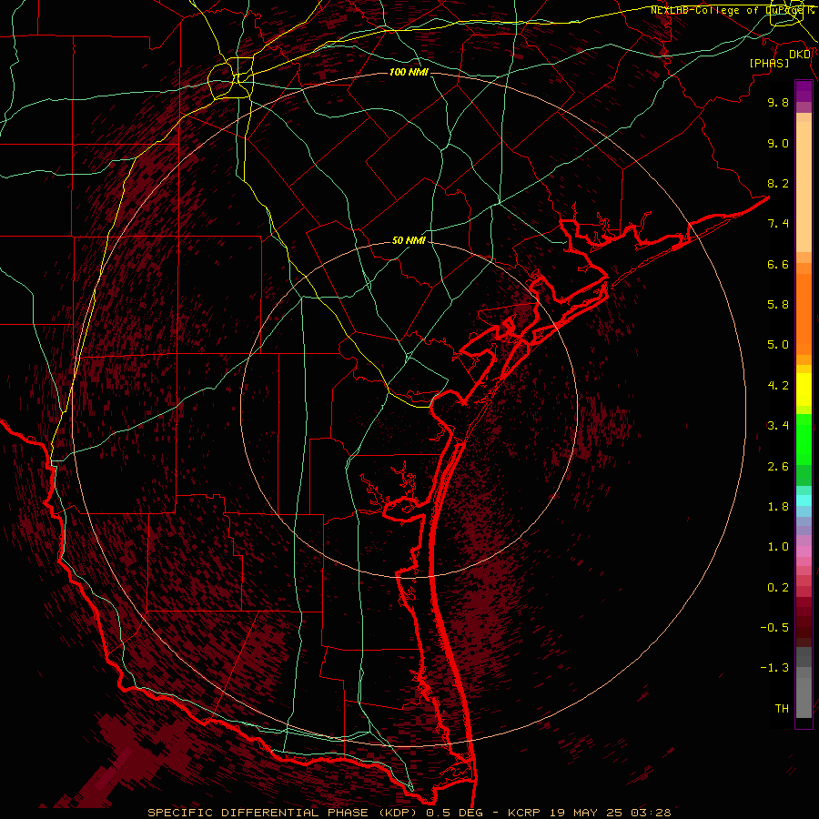This screenshot has width=819, height=819.
Task: Click the 0.2 scale value label
Action: [x=778, y=588]
